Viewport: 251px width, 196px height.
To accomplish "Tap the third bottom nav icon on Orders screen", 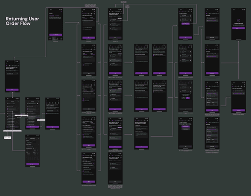I will 57,39.
